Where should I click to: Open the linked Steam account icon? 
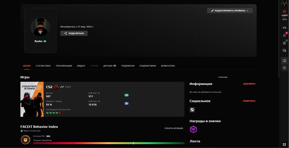(x=192, y=110)
